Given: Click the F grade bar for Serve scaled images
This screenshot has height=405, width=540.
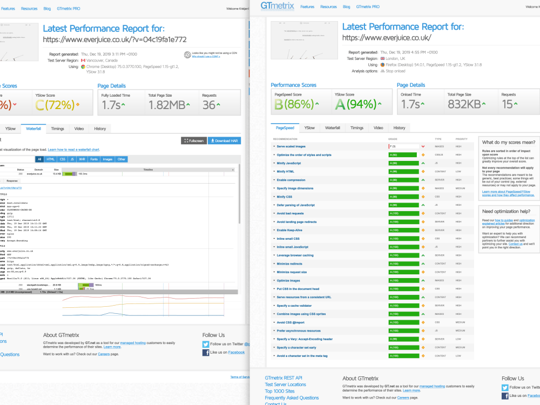Looking at the screenshot, I should [403, 146].
